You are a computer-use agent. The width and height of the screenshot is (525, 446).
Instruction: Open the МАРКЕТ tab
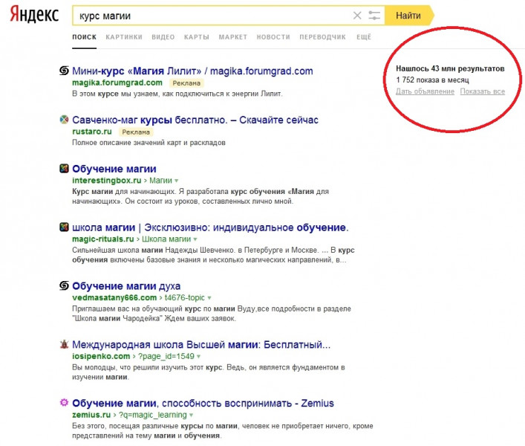(232, 37)
